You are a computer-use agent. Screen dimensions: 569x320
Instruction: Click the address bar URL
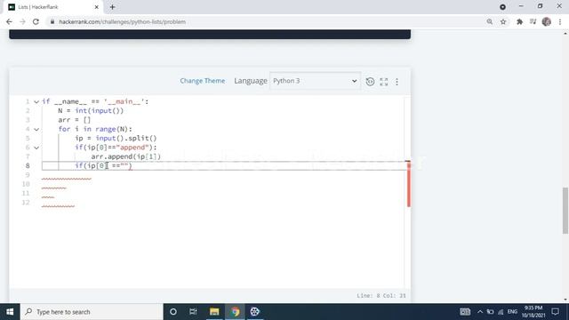coord(123,21)
